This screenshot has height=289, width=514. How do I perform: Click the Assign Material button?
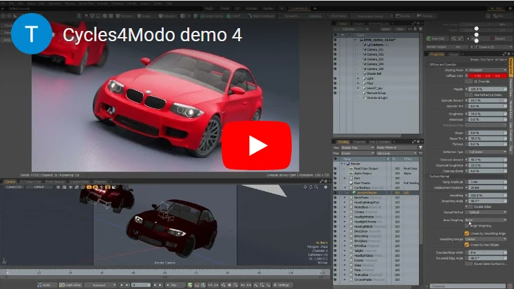tap(396, 148)
